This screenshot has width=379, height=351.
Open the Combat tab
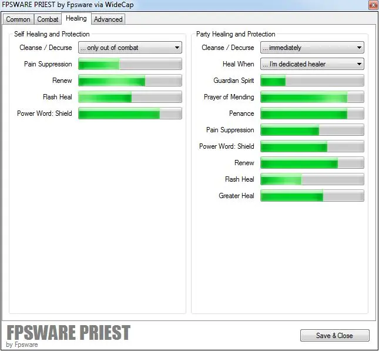pos(48,19)
